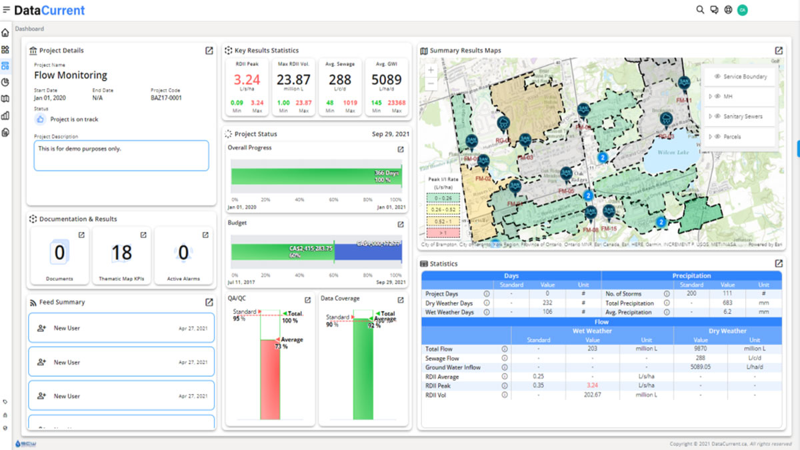Viewport: 800px width, 450px height.
Task: Open the CA user avatar menu
Action: pos(743,10)
